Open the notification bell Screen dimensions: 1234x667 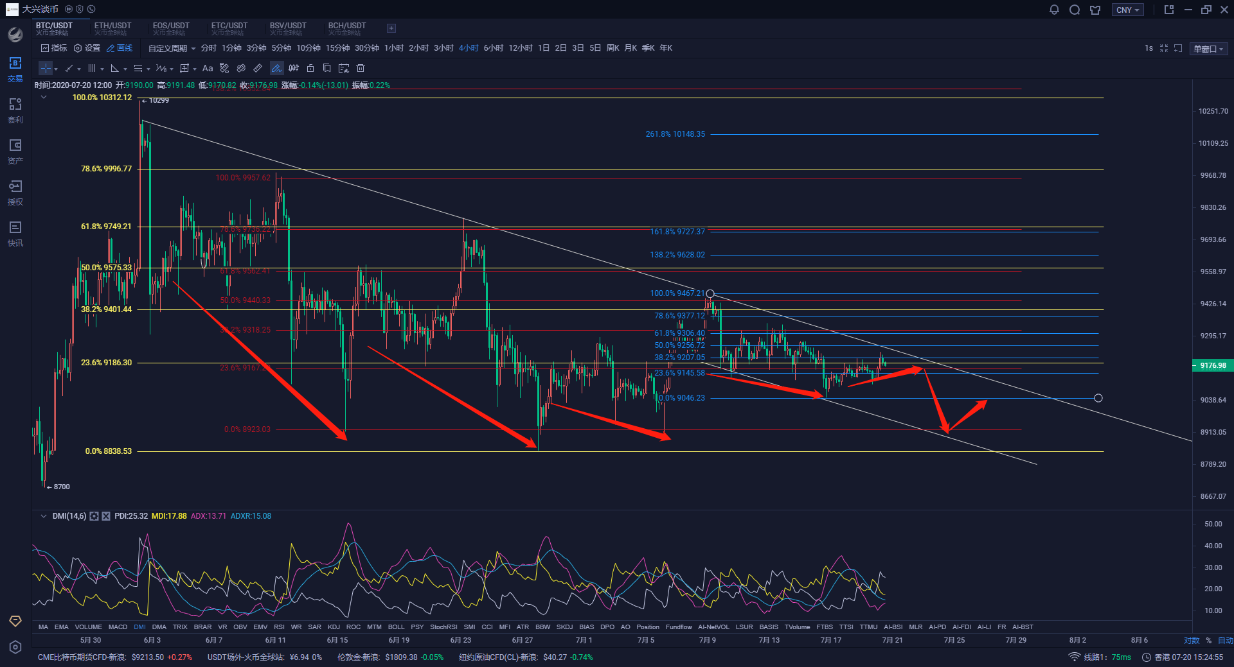tap(1054, 10)
